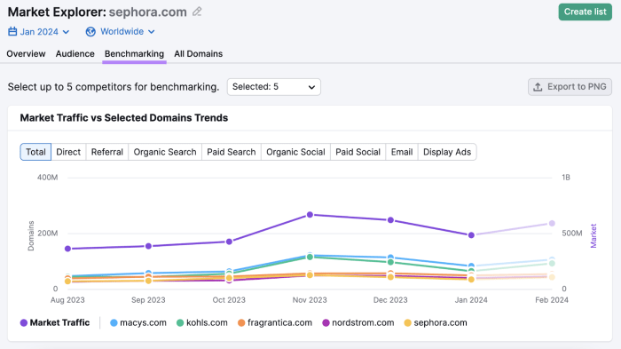Click the globe icon beside Worldwide
The image size is (621, 349).
tap(90, 31)
